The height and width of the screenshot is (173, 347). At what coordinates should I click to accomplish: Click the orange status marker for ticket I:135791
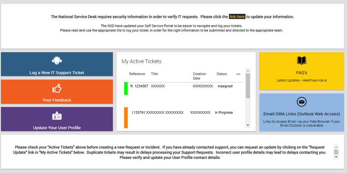[x=126, y=118]
